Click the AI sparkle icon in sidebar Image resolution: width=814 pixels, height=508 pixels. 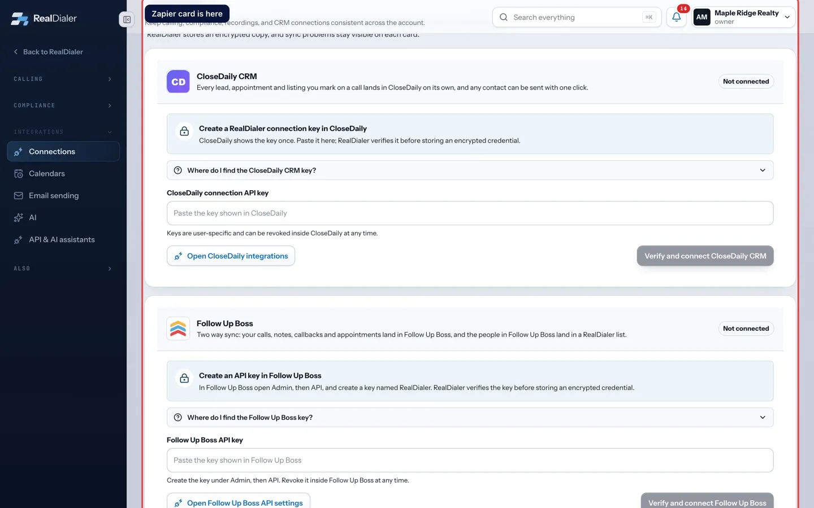click(x=19, y=217)
